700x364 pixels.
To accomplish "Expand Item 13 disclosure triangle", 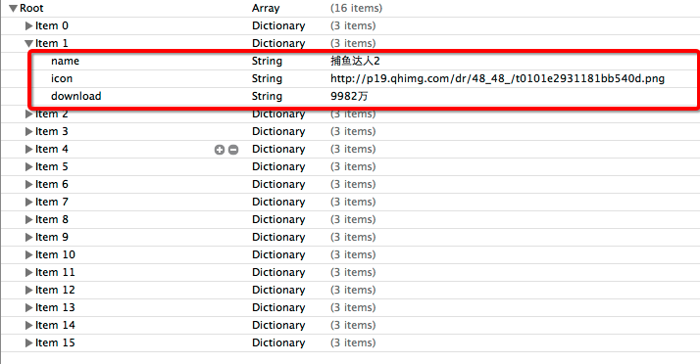I will (28, 307).
